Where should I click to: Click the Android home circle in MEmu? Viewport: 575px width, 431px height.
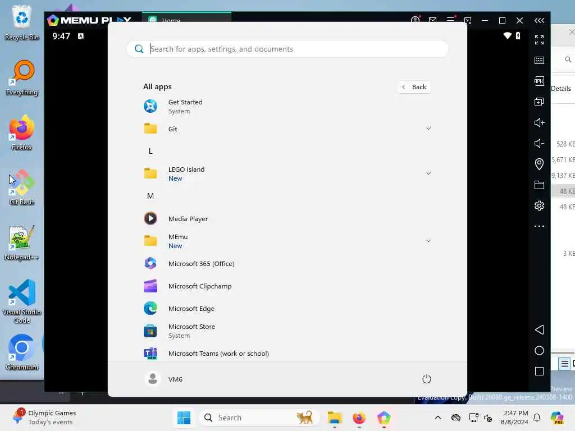click(x=539, y=350)
